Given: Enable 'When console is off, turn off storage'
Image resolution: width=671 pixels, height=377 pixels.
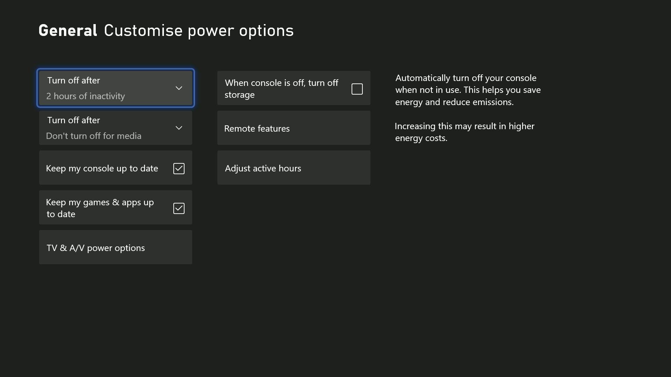Looking at the screenshot, I should click(357, 89).
